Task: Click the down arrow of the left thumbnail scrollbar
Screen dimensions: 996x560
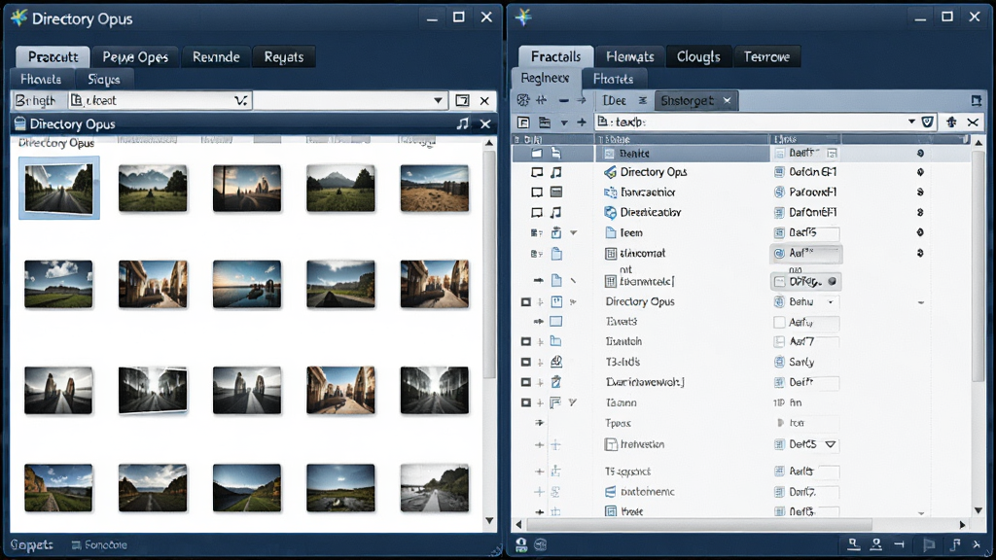Action: coord(489,521)
